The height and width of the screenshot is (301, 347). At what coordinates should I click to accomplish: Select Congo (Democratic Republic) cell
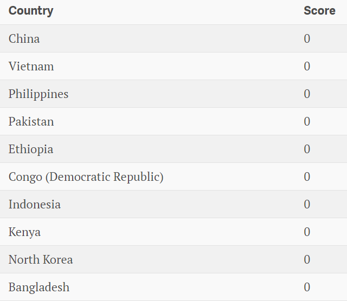86,176
